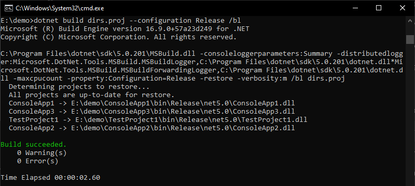
Task: Click the window title C:\Windows\System32\cmd.exe
Action: [60, 8]
